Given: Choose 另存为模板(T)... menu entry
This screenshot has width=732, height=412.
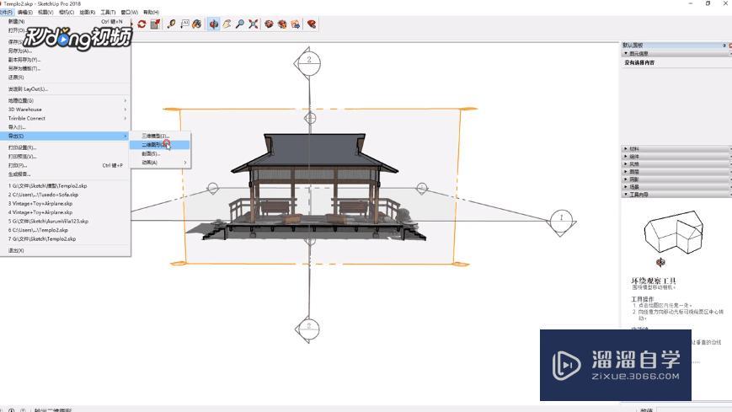Looking at the screenshot, I should pos(66,68).
